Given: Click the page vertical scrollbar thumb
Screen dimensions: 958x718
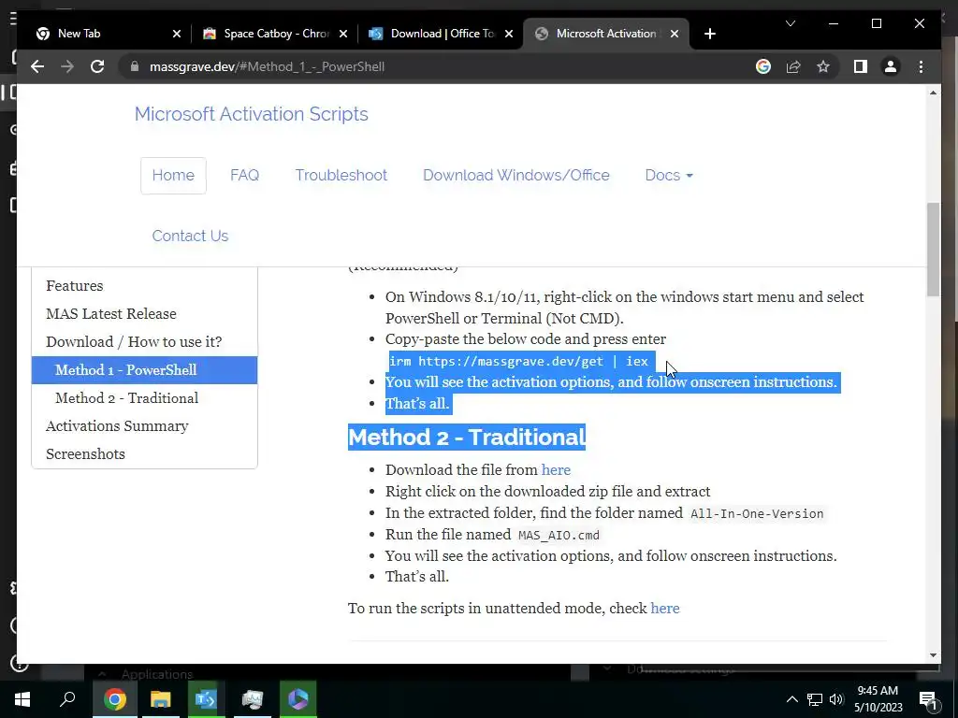Looking at the screenshot, I should click(933, 249).
